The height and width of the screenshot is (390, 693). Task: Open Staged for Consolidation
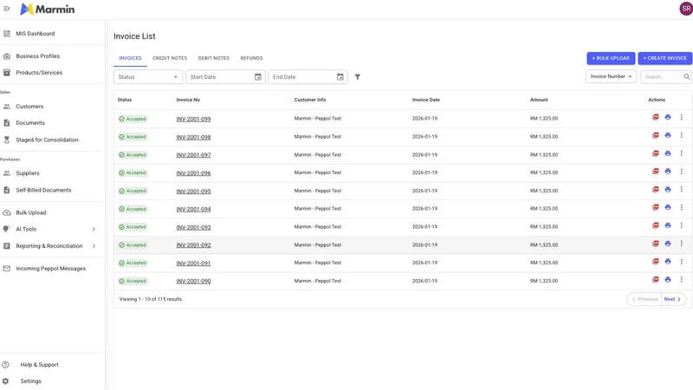[47, 140]
